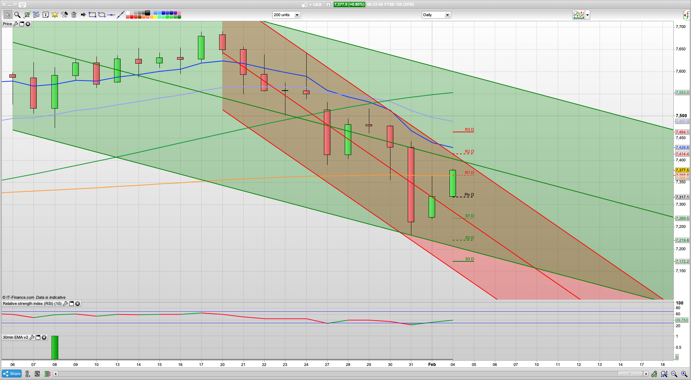This screenshot has width=691, height=380.
Task: Select the rectangle drawing tool
Action: click(x=92, y=15)
